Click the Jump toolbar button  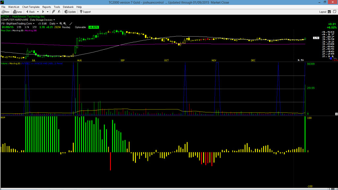coord(17,12)
